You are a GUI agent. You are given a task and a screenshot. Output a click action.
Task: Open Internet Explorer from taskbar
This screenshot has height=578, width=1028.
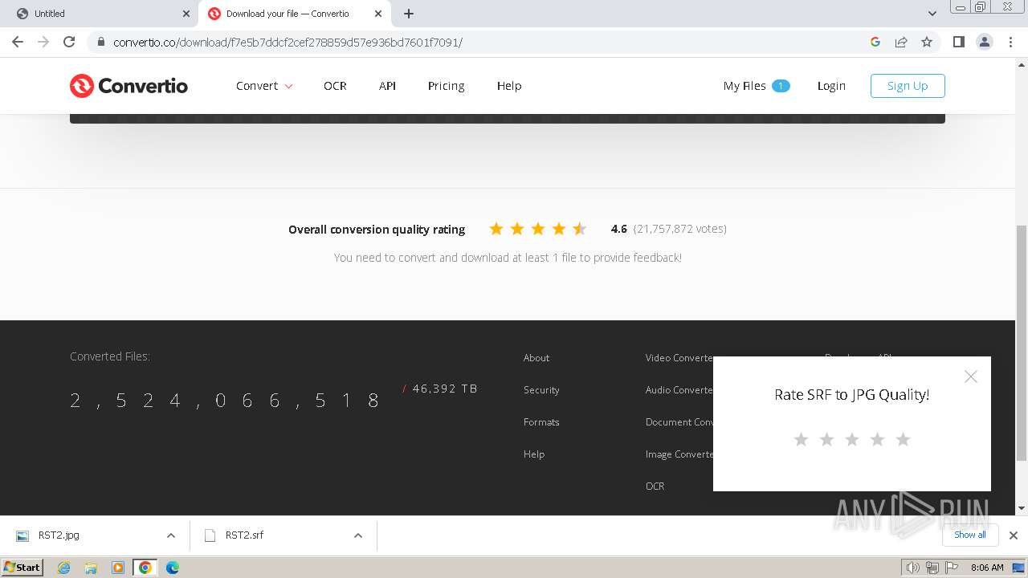click(63, 568)
